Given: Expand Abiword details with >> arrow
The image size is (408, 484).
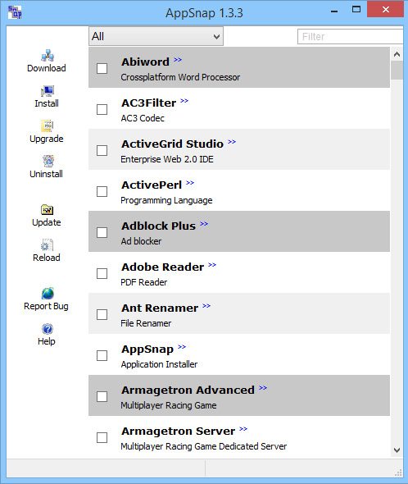Looking at the screenshot, I should tap(178, 60).
